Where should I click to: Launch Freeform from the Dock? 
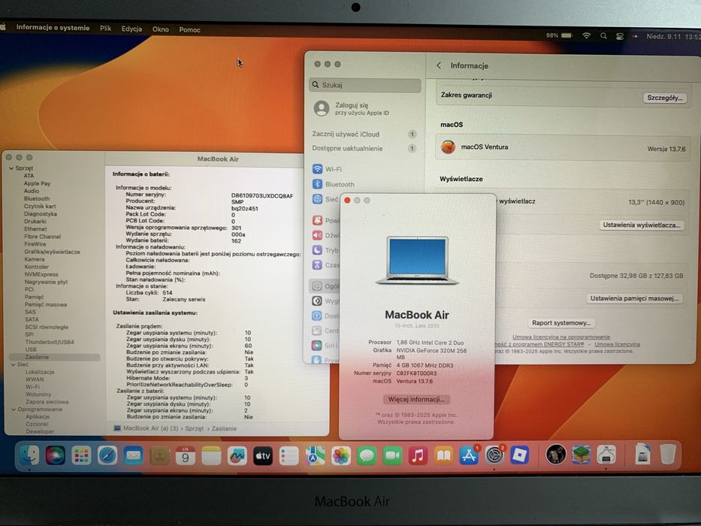237,456
